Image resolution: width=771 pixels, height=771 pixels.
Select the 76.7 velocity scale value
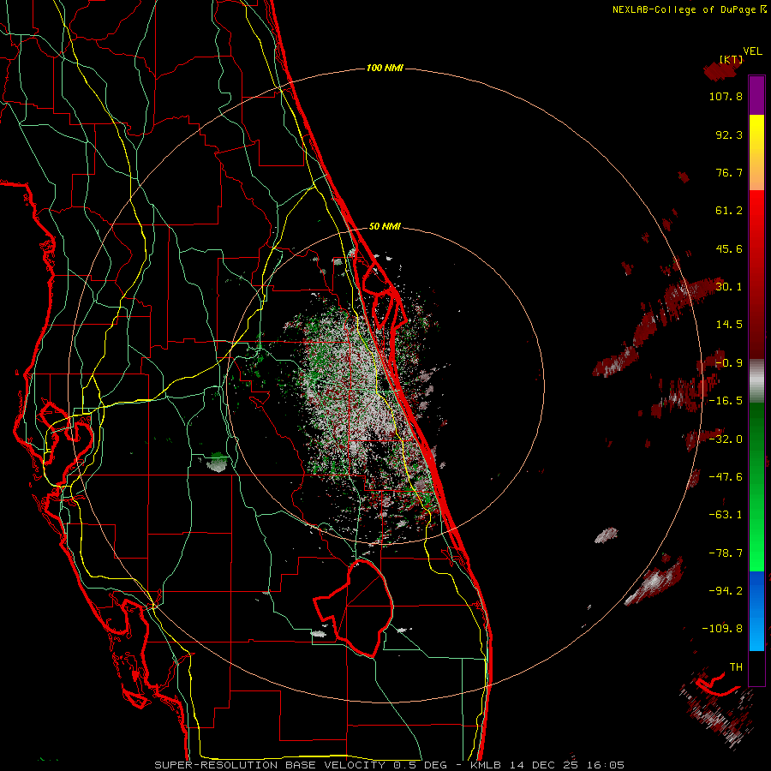click(x=729, y=172)
